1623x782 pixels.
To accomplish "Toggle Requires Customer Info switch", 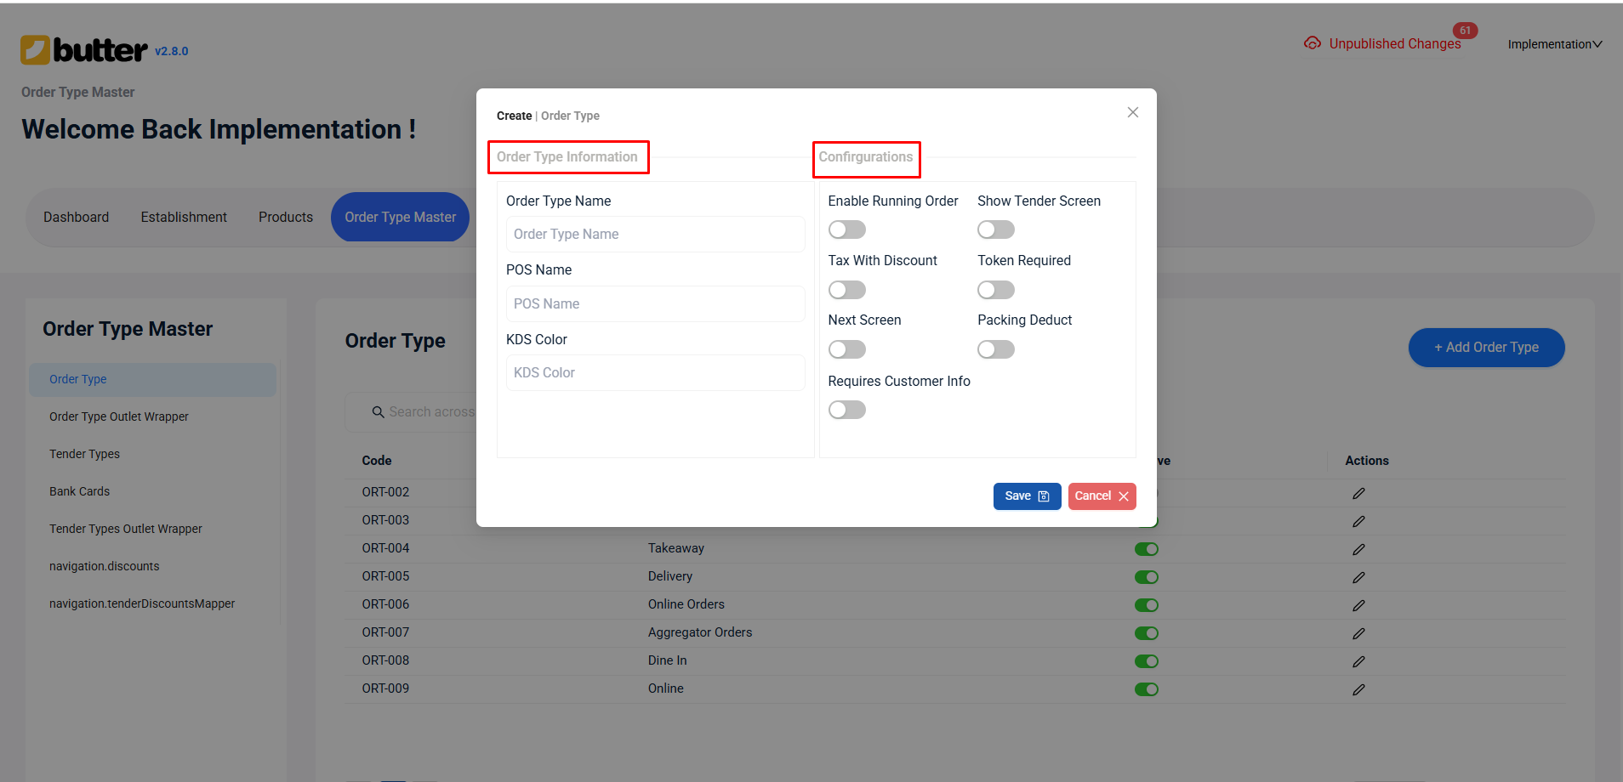I will tap(846, 410).
